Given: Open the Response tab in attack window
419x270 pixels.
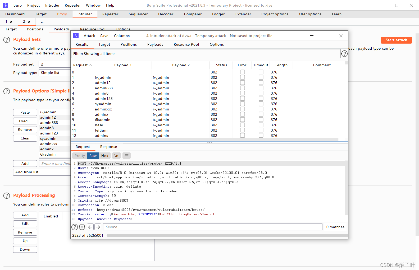Looking at the screenshot, I should 108,147.
